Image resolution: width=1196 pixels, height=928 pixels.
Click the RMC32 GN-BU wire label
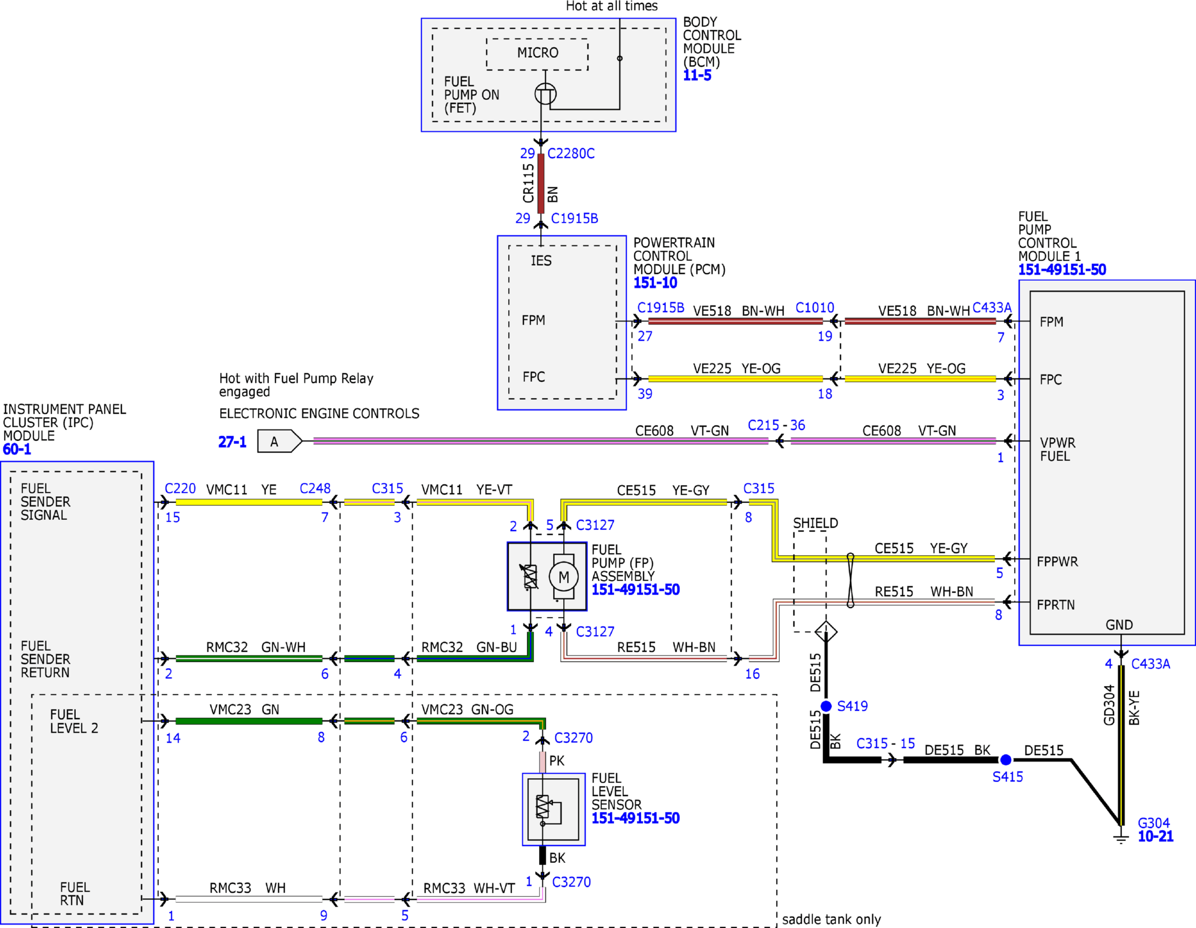469,648
